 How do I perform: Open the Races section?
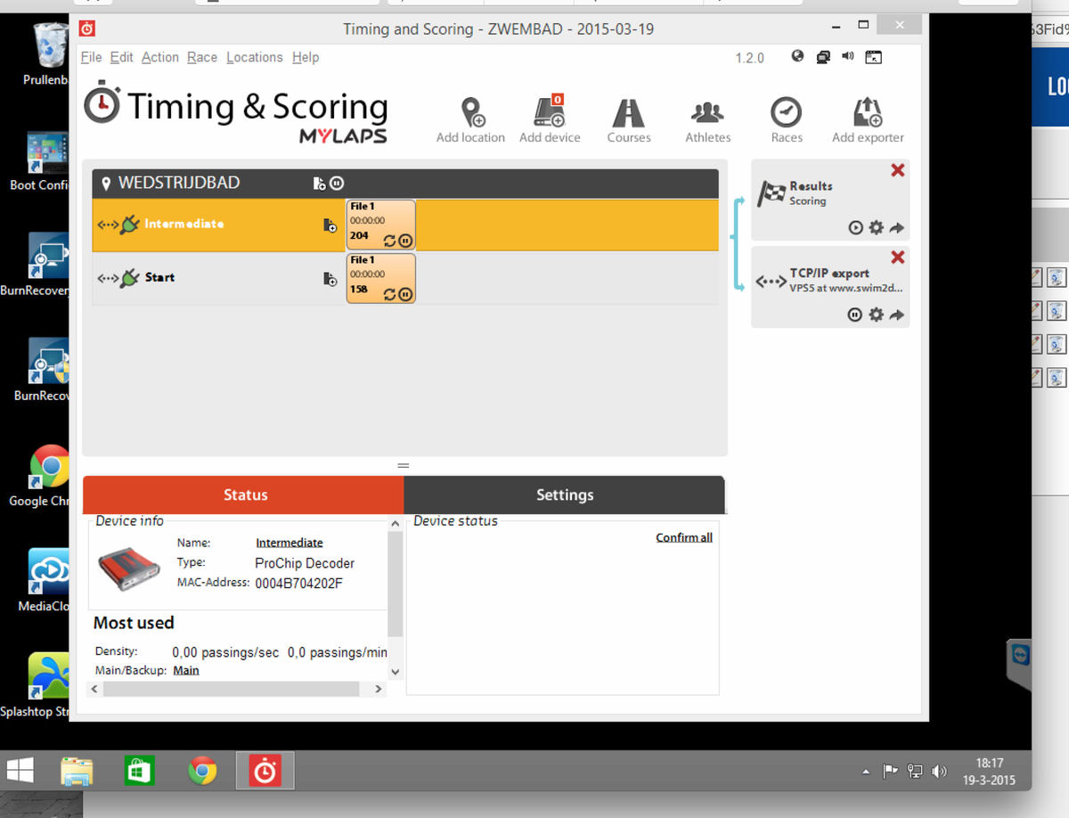pos(787,120)
